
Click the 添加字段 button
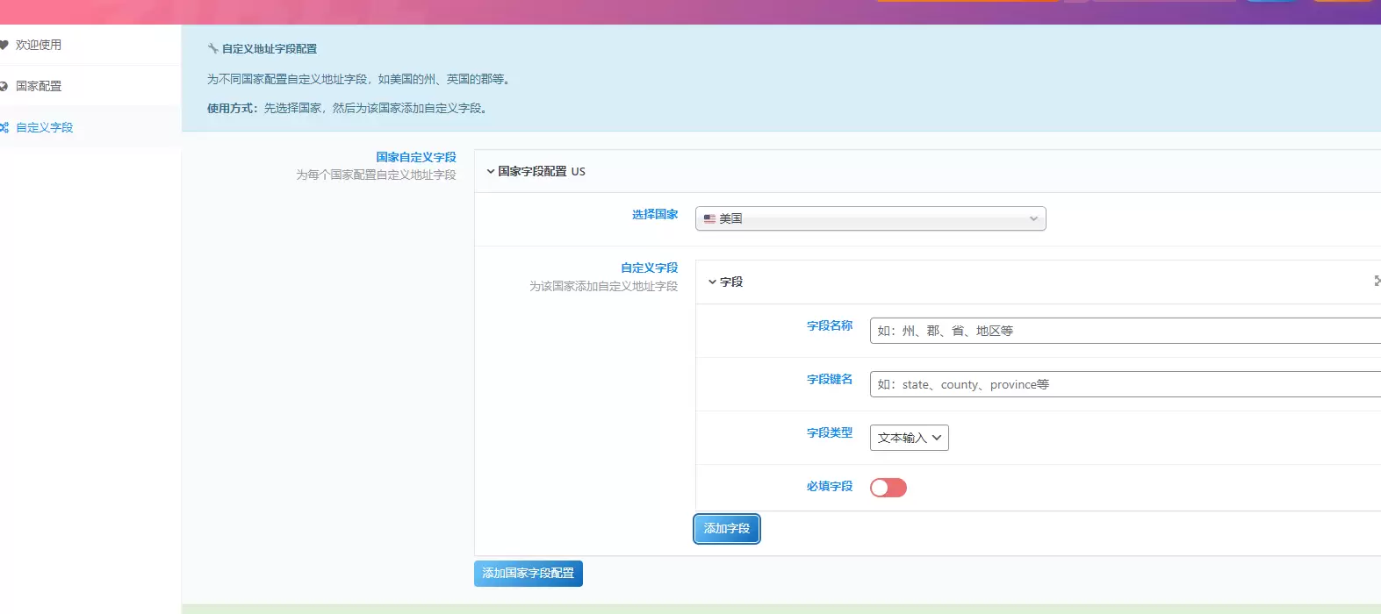(727, 529)
